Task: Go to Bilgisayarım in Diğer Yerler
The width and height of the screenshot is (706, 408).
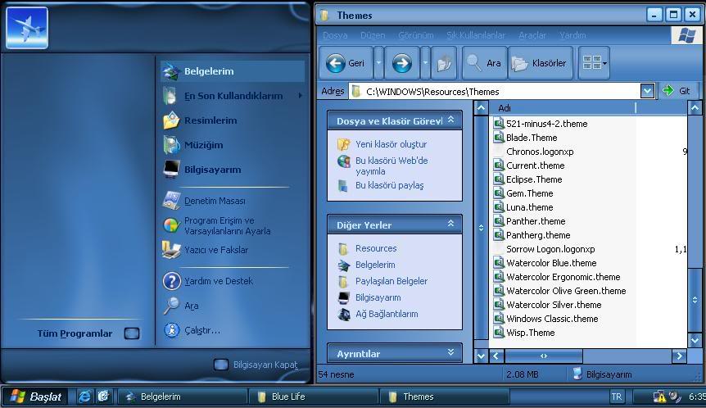Action: coord(378,297)
